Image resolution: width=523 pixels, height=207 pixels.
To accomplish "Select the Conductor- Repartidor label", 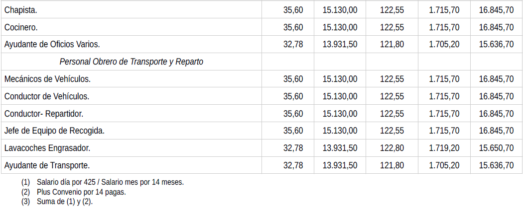I will pyautogui.click(x=44, y=114).
